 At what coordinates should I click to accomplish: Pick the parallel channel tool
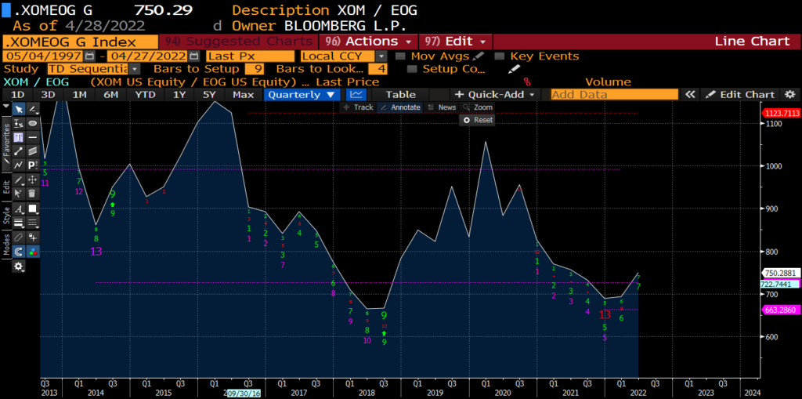click(x=33, y=151)
